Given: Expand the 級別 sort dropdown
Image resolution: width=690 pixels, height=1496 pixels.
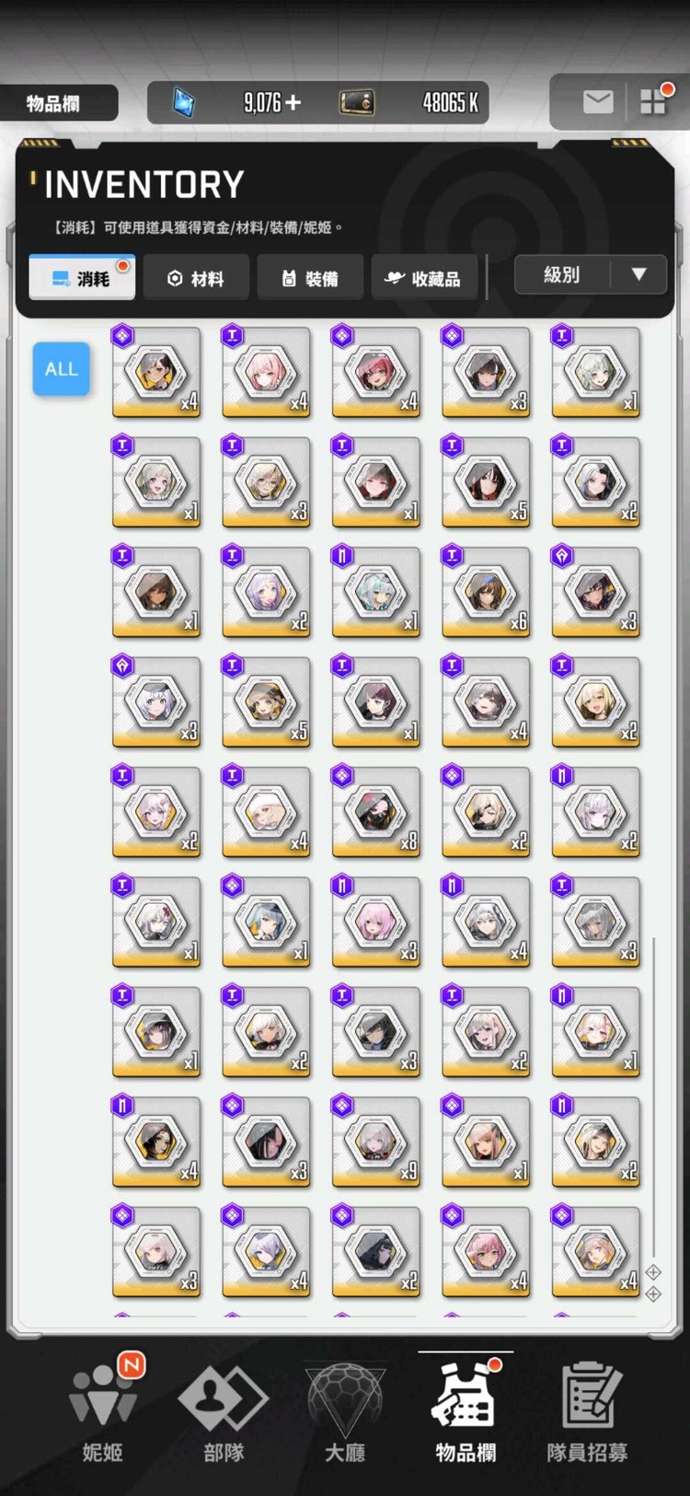Looking at the screenshot, I should pos(591,274).
